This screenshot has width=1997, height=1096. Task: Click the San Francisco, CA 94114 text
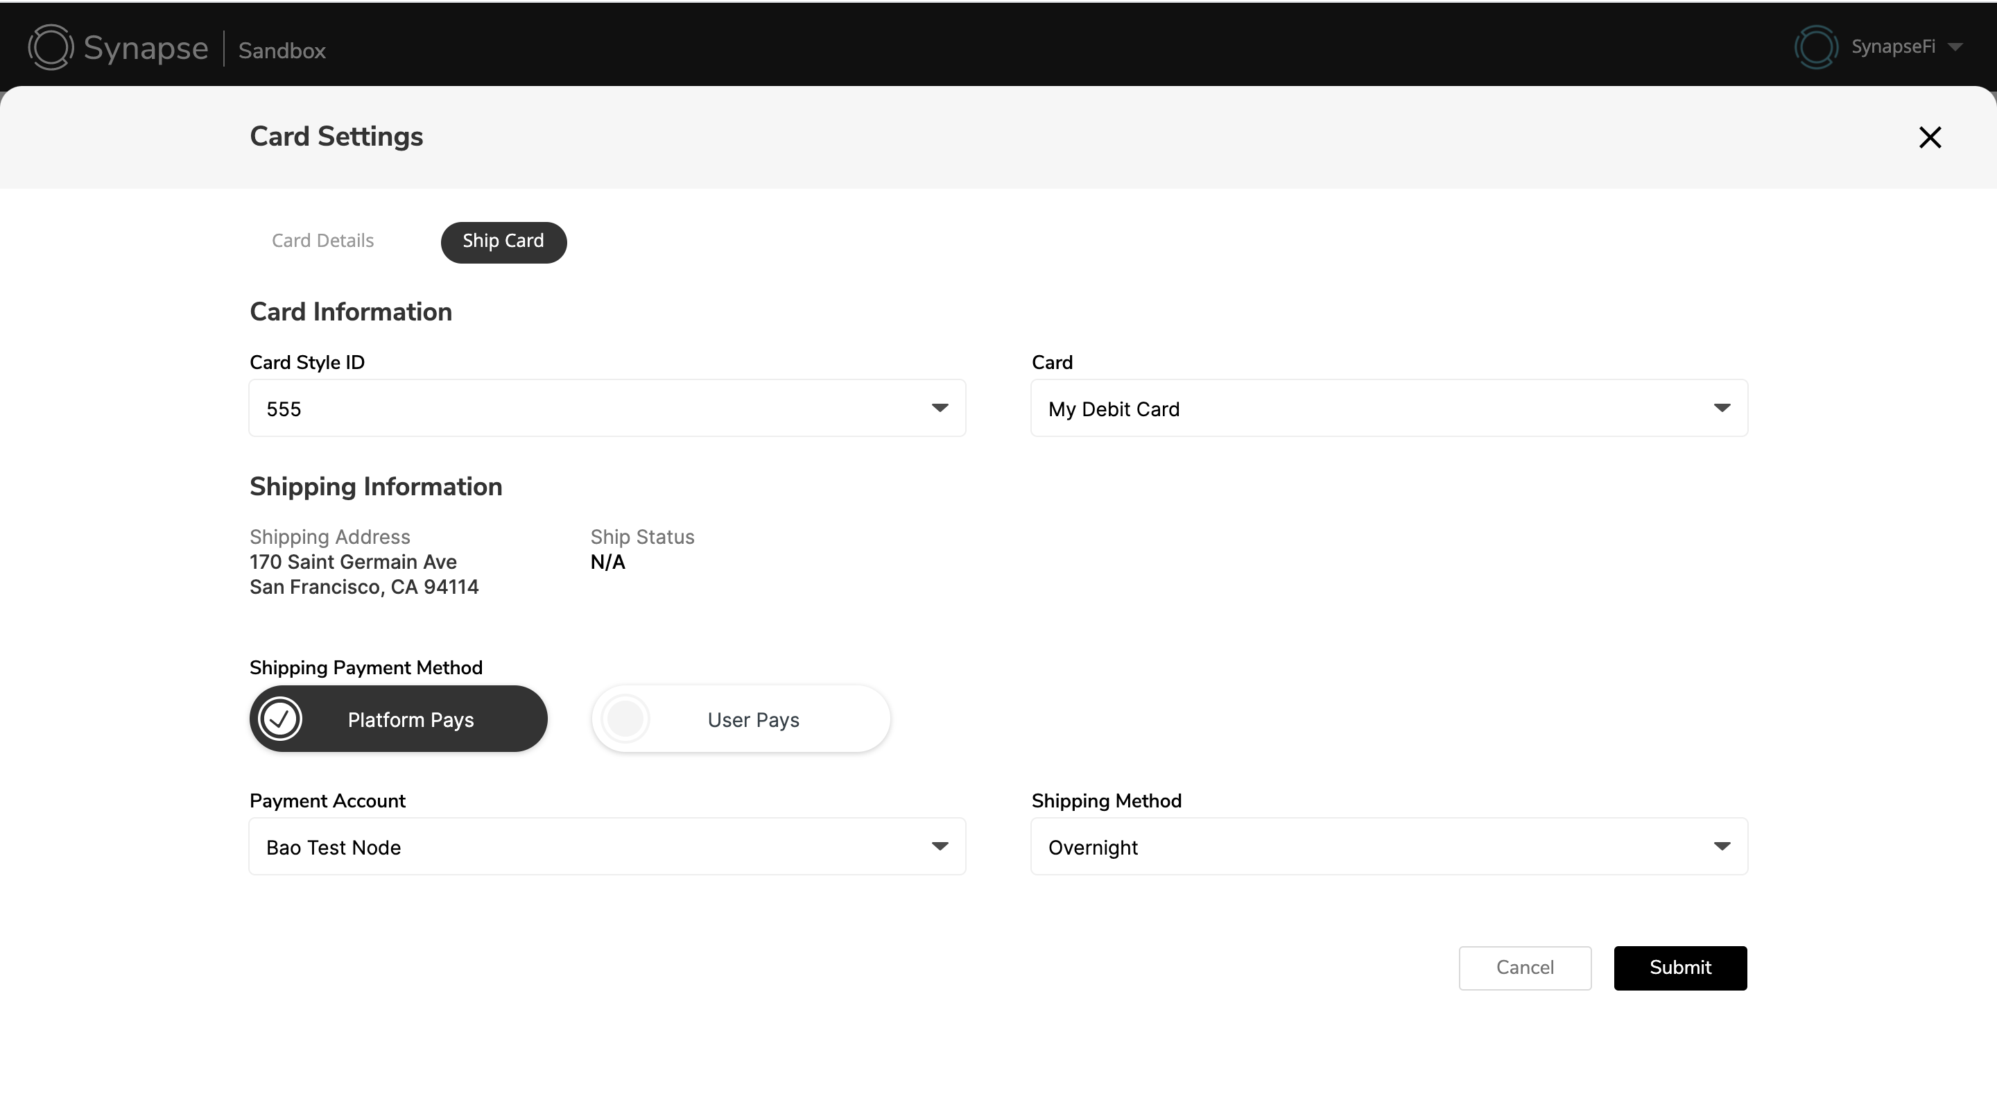pyautogui.click(x=363, y=587)
